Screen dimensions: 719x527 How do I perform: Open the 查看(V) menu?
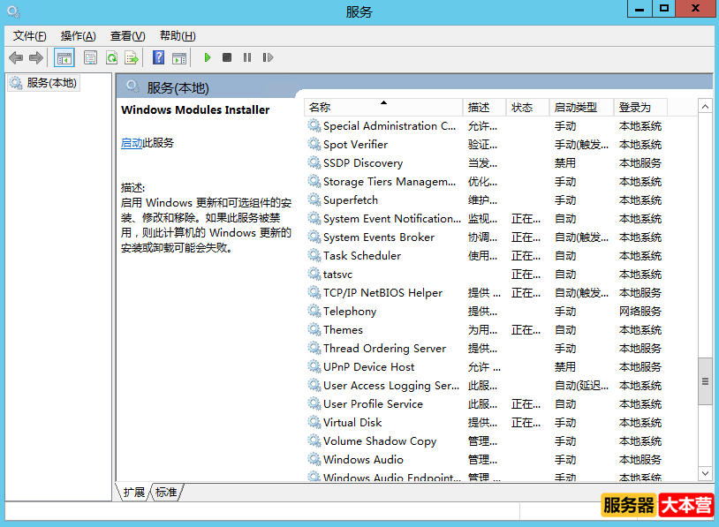pos(127,35)
